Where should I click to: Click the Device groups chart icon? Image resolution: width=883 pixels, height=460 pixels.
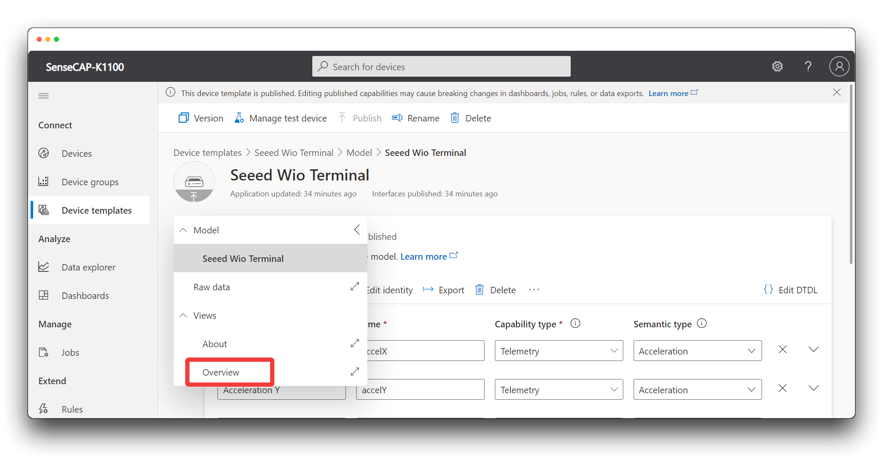coord(44,181)
